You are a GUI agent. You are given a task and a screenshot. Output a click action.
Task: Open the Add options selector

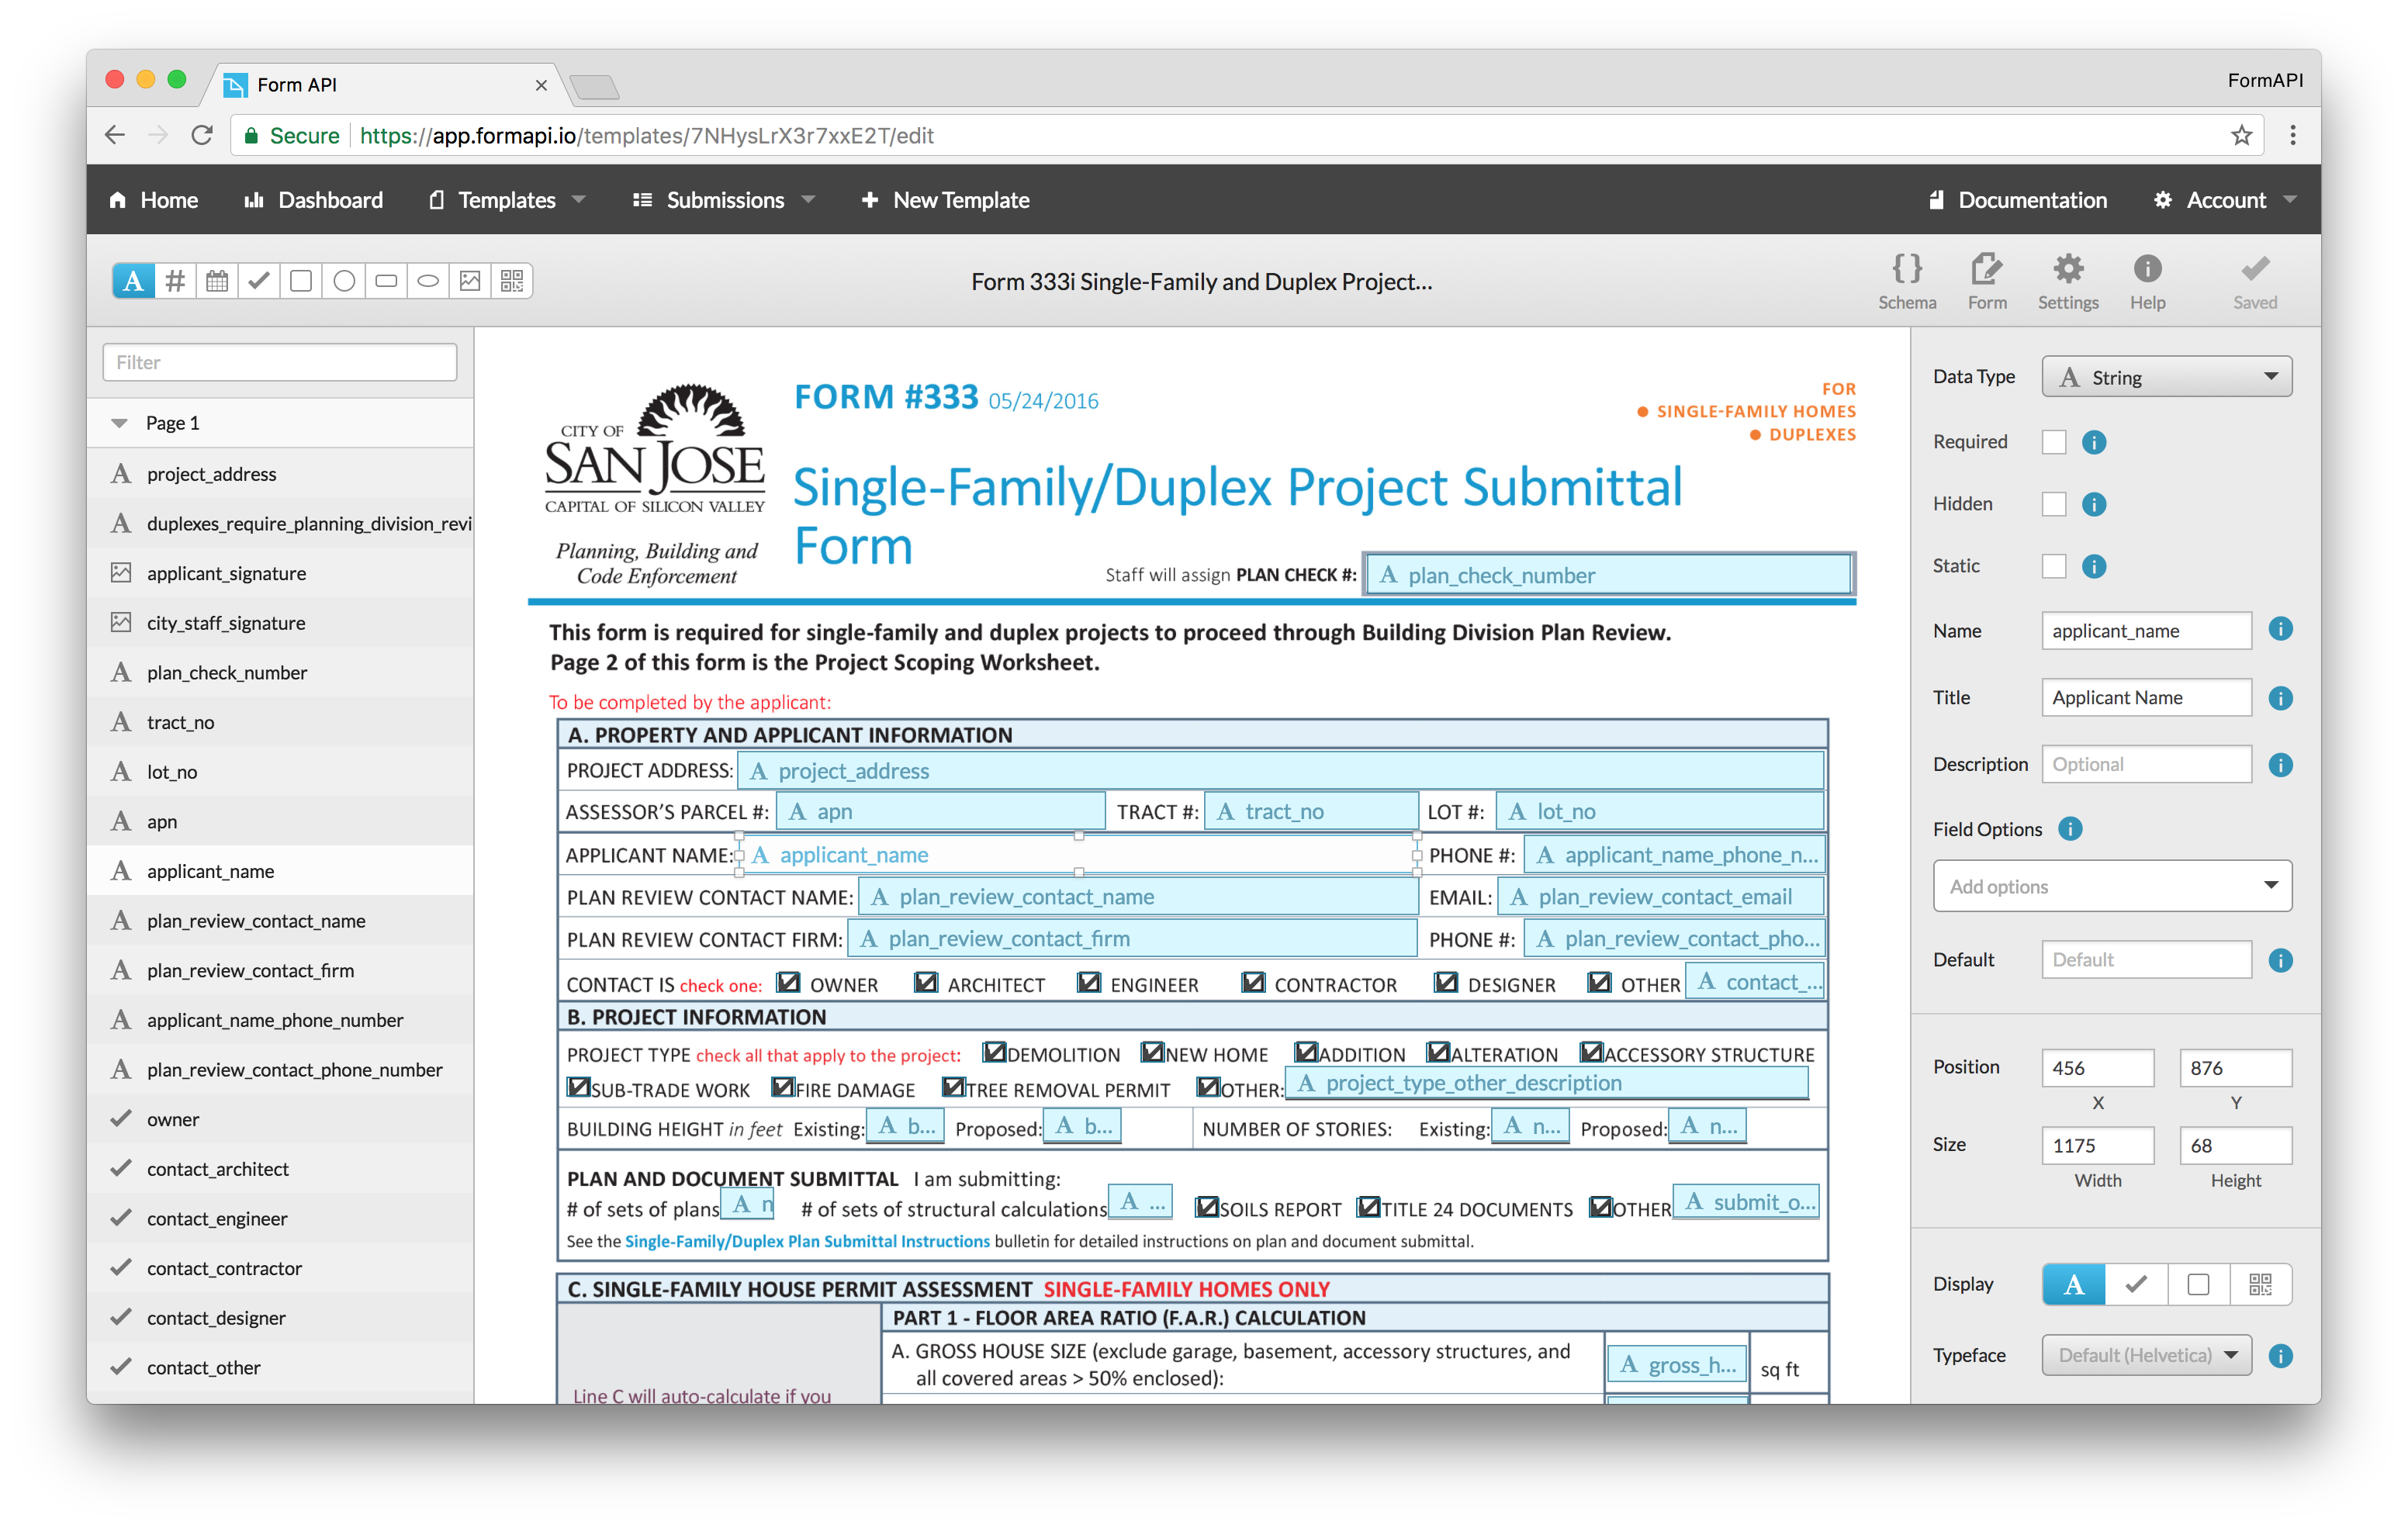(x=2112, y=886)
